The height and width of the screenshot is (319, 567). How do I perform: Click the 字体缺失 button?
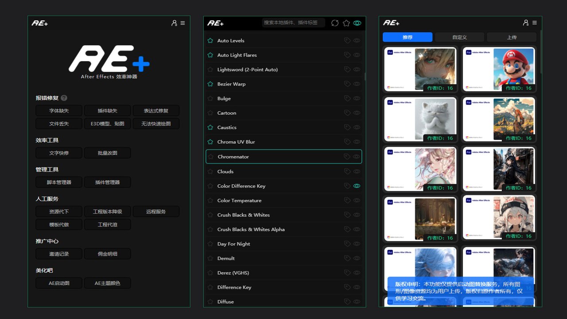[x=59, y=111]
